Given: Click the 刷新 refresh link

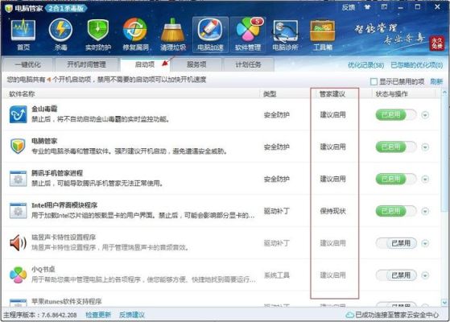Looking at the screenshot, I should [x=436, y=82].
